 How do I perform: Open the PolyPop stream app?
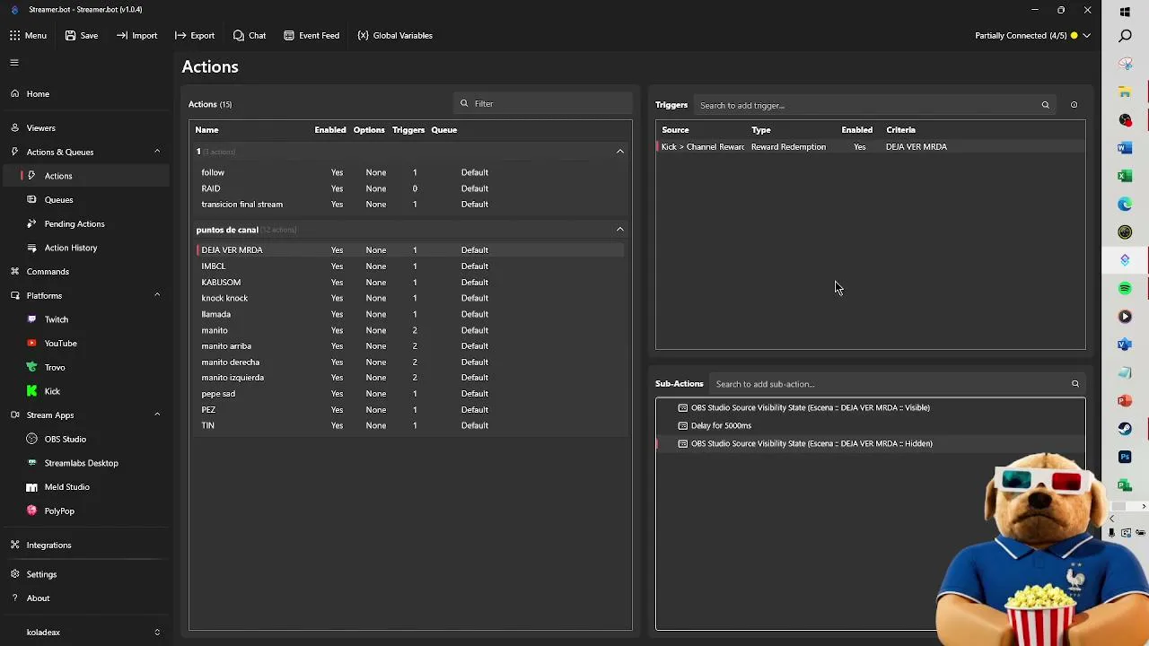coord(59,511)
